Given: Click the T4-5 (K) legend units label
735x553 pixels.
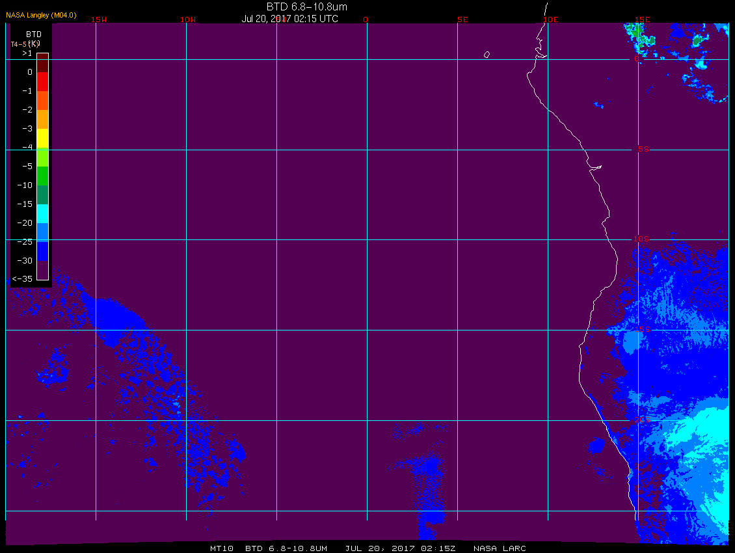Looking at the screenshot, I should point(25,44).
